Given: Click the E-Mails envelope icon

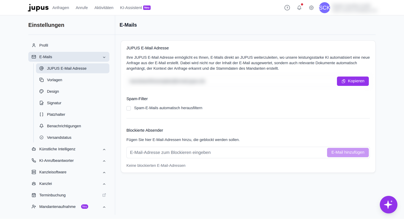Looking at the screenshot, I should 34,57.
